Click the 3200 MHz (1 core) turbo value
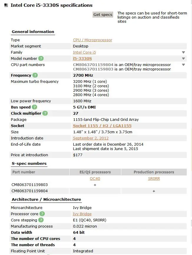The image size is (192, 255). coord(90,81)
